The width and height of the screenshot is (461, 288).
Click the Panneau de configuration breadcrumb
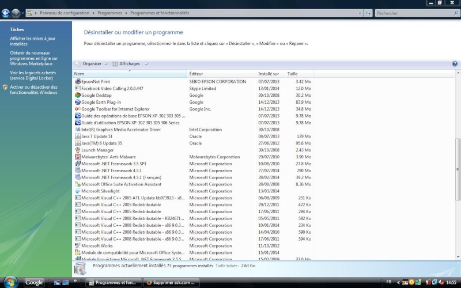point(65,13)
